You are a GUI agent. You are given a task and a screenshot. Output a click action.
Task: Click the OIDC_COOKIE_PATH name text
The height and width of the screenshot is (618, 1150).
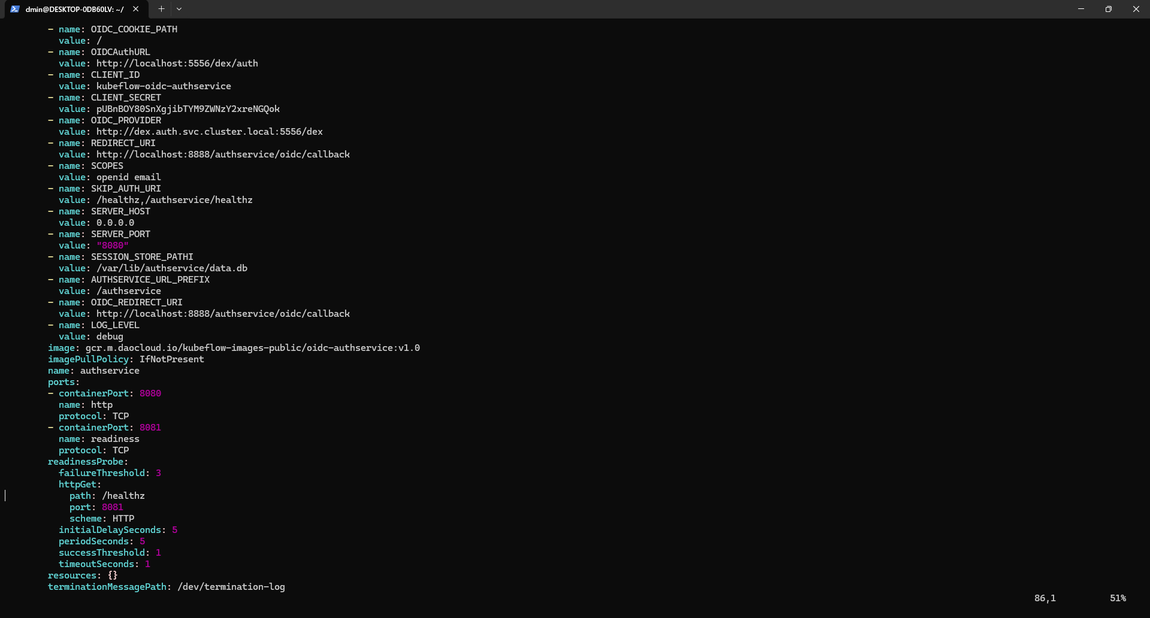point(134,29)
